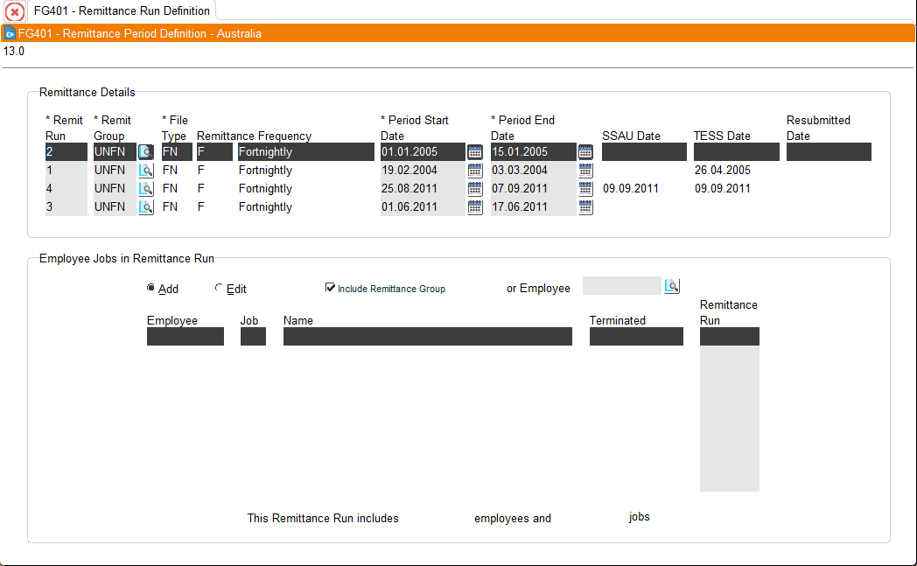The image size is (917, 566).
Task: Close the FG401 tab with red X
Action: 15,11
